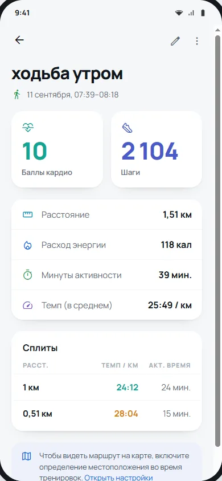The width and height of the screenshot is (222, 481).
Task: Tap the stopwatch activity minutes icon
Action: (x=27, y=275)
